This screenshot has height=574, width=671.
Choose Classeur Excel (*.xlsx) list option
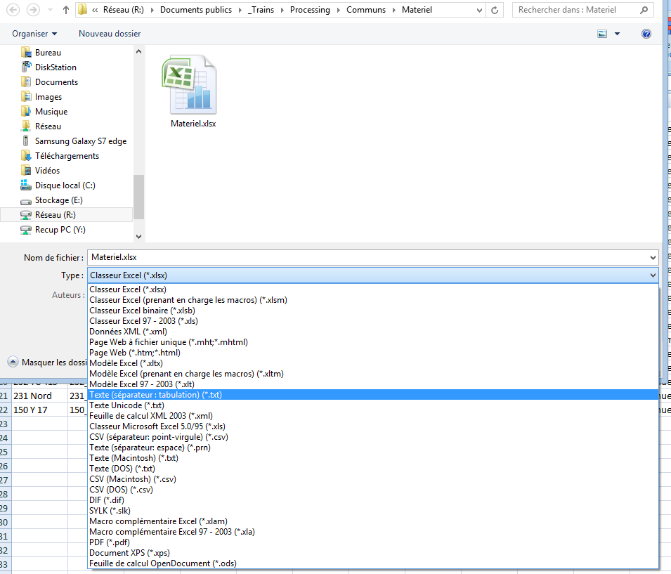tap(372, 289)
